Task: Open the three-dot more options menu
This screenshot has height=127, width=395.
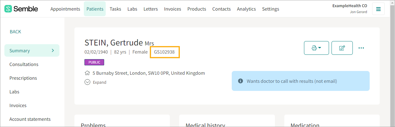Action: [361, 48]
